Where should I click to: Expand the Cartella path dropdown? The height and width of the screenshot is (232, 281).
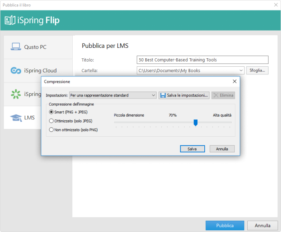[241, 70]
